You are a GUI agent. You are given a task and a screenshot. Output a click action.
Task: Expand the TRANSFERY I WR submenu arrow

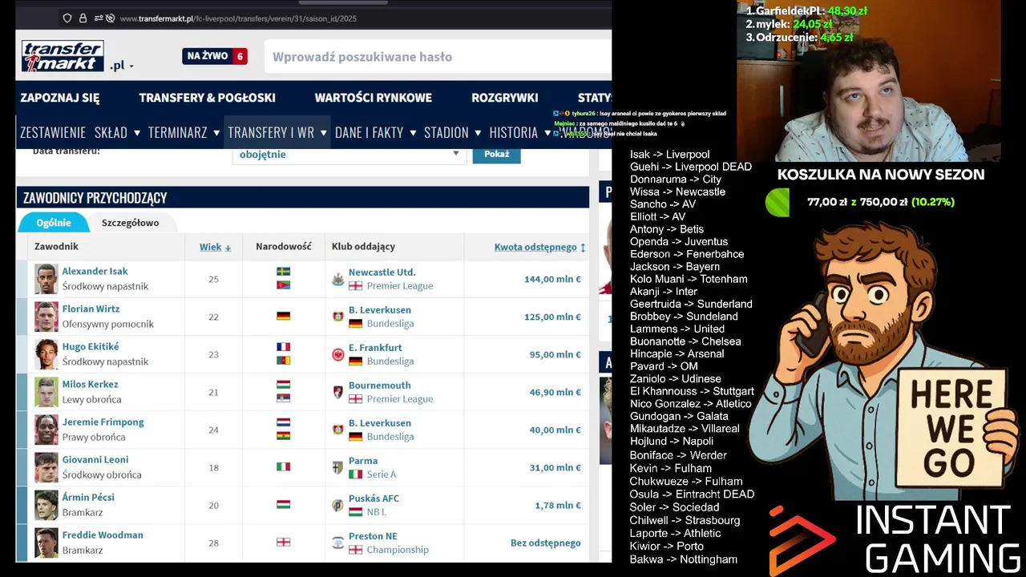tap(323, 133)
